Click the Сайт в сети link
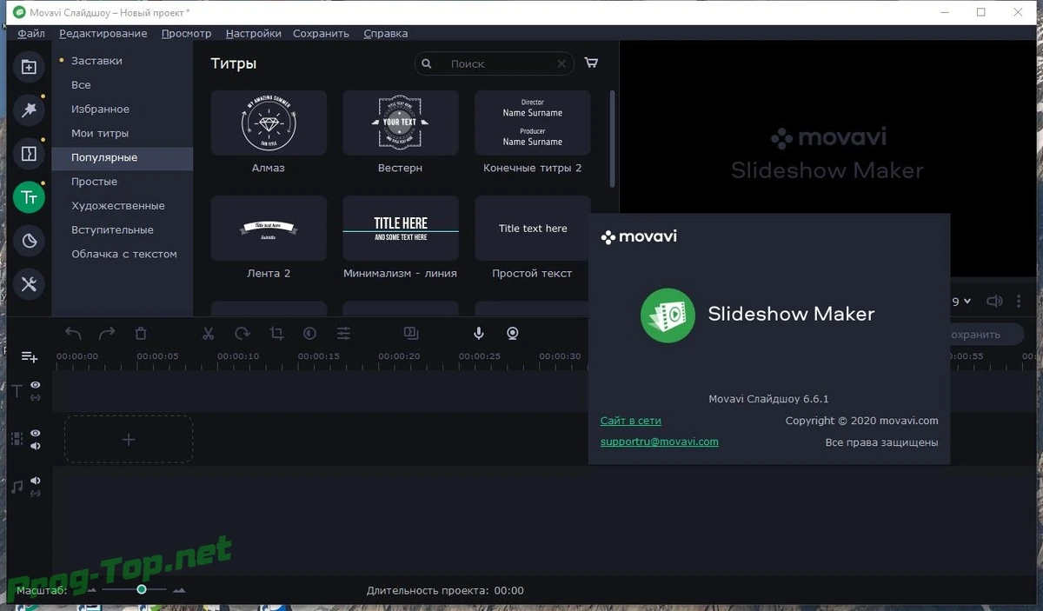Viewport: 1043px width, 611px height. (x=630, y=421)
